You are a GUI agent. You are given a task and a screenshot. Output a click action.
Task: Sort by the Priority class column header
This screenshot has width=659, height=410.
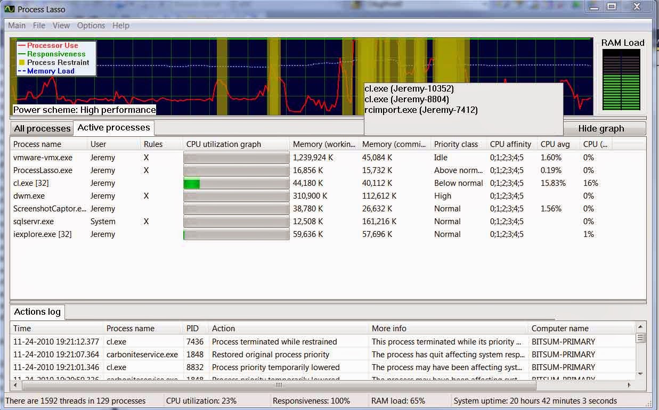455,144
